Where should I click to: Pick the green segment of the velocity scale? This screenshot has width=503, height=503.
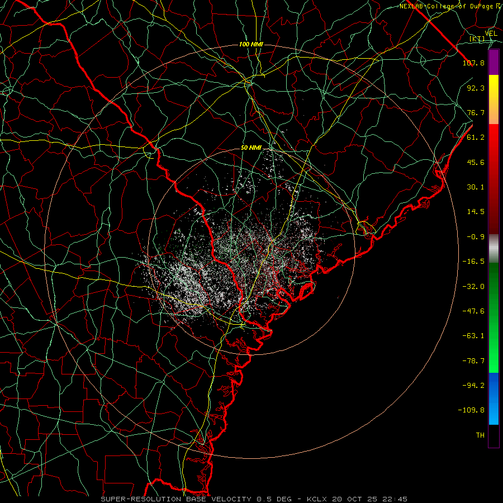coord(493,317)
